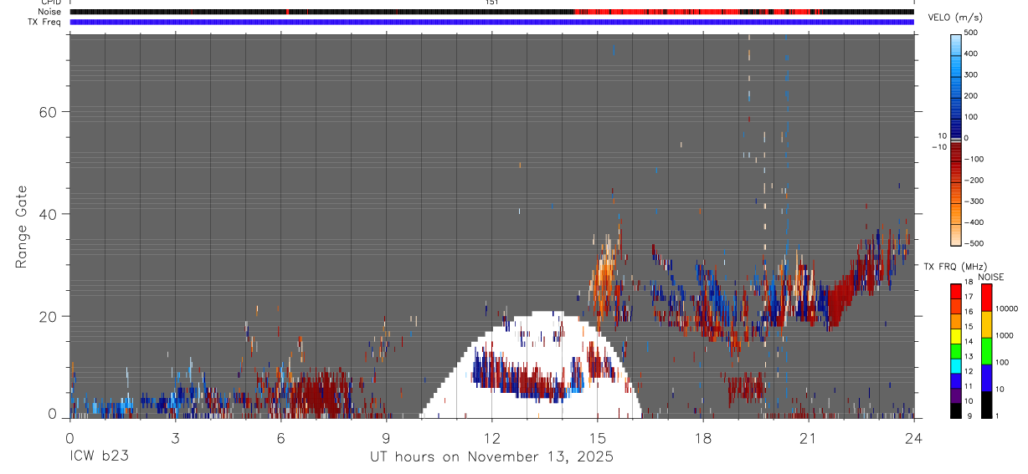This screenshot has width=1028, height=474.
Task: Select the 'VELO (m/s)' legend title
Action: 955,18
